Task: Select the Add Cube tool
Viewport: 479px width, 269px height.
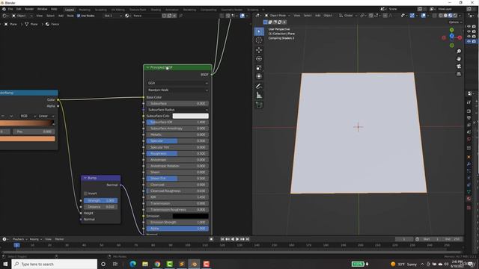Action: (x=259, y=105)
